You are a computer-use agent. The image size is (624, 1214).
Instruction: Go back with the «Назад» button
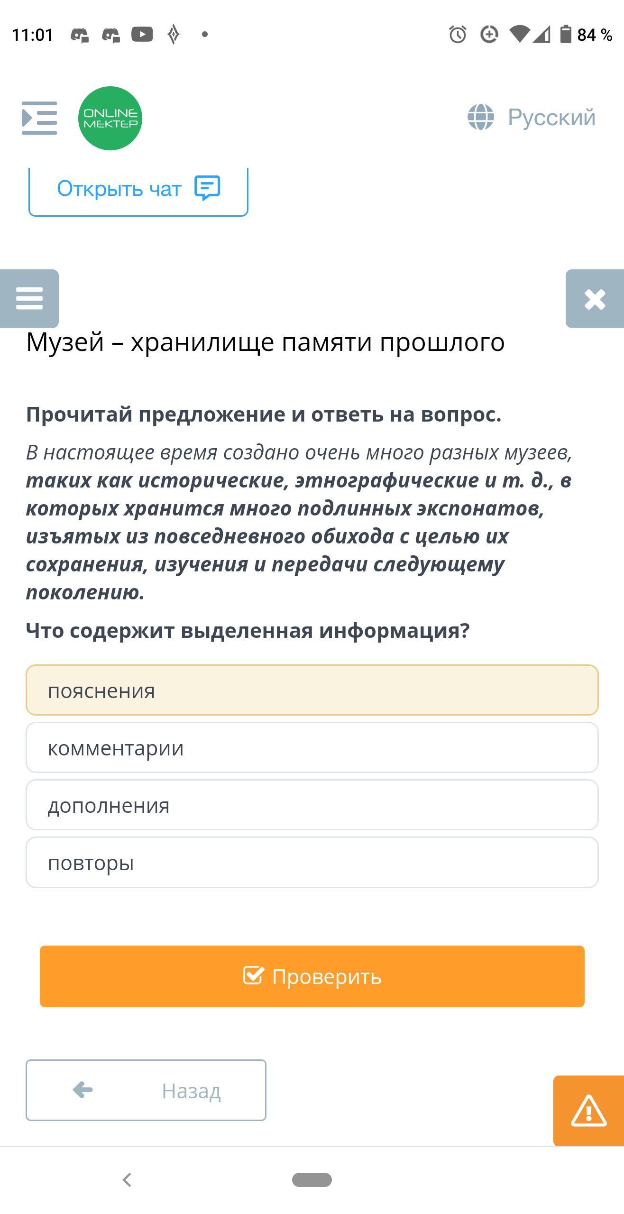[x=146, y=1090]
